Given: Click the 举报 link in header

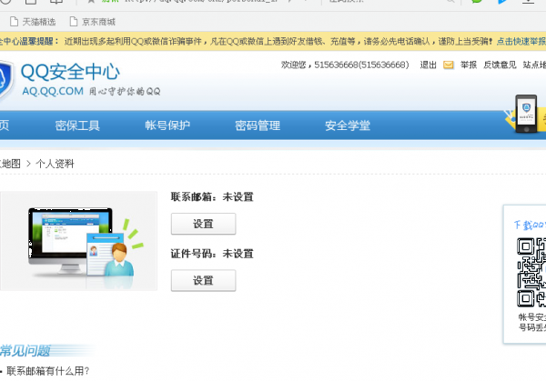Looking at the screenshot, I should point(469,65).
